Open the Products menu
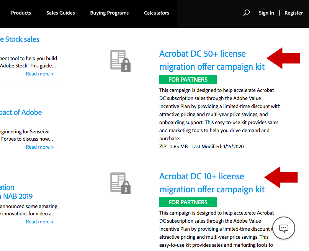This screenshot has height=251, width=309. (x=21, y=13)
